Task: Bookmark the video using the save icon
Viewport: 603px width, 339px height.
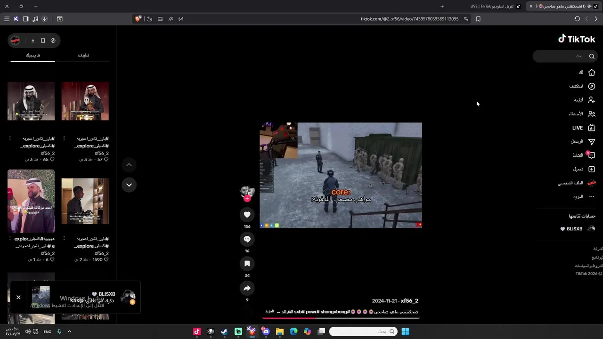Action: 247,264
